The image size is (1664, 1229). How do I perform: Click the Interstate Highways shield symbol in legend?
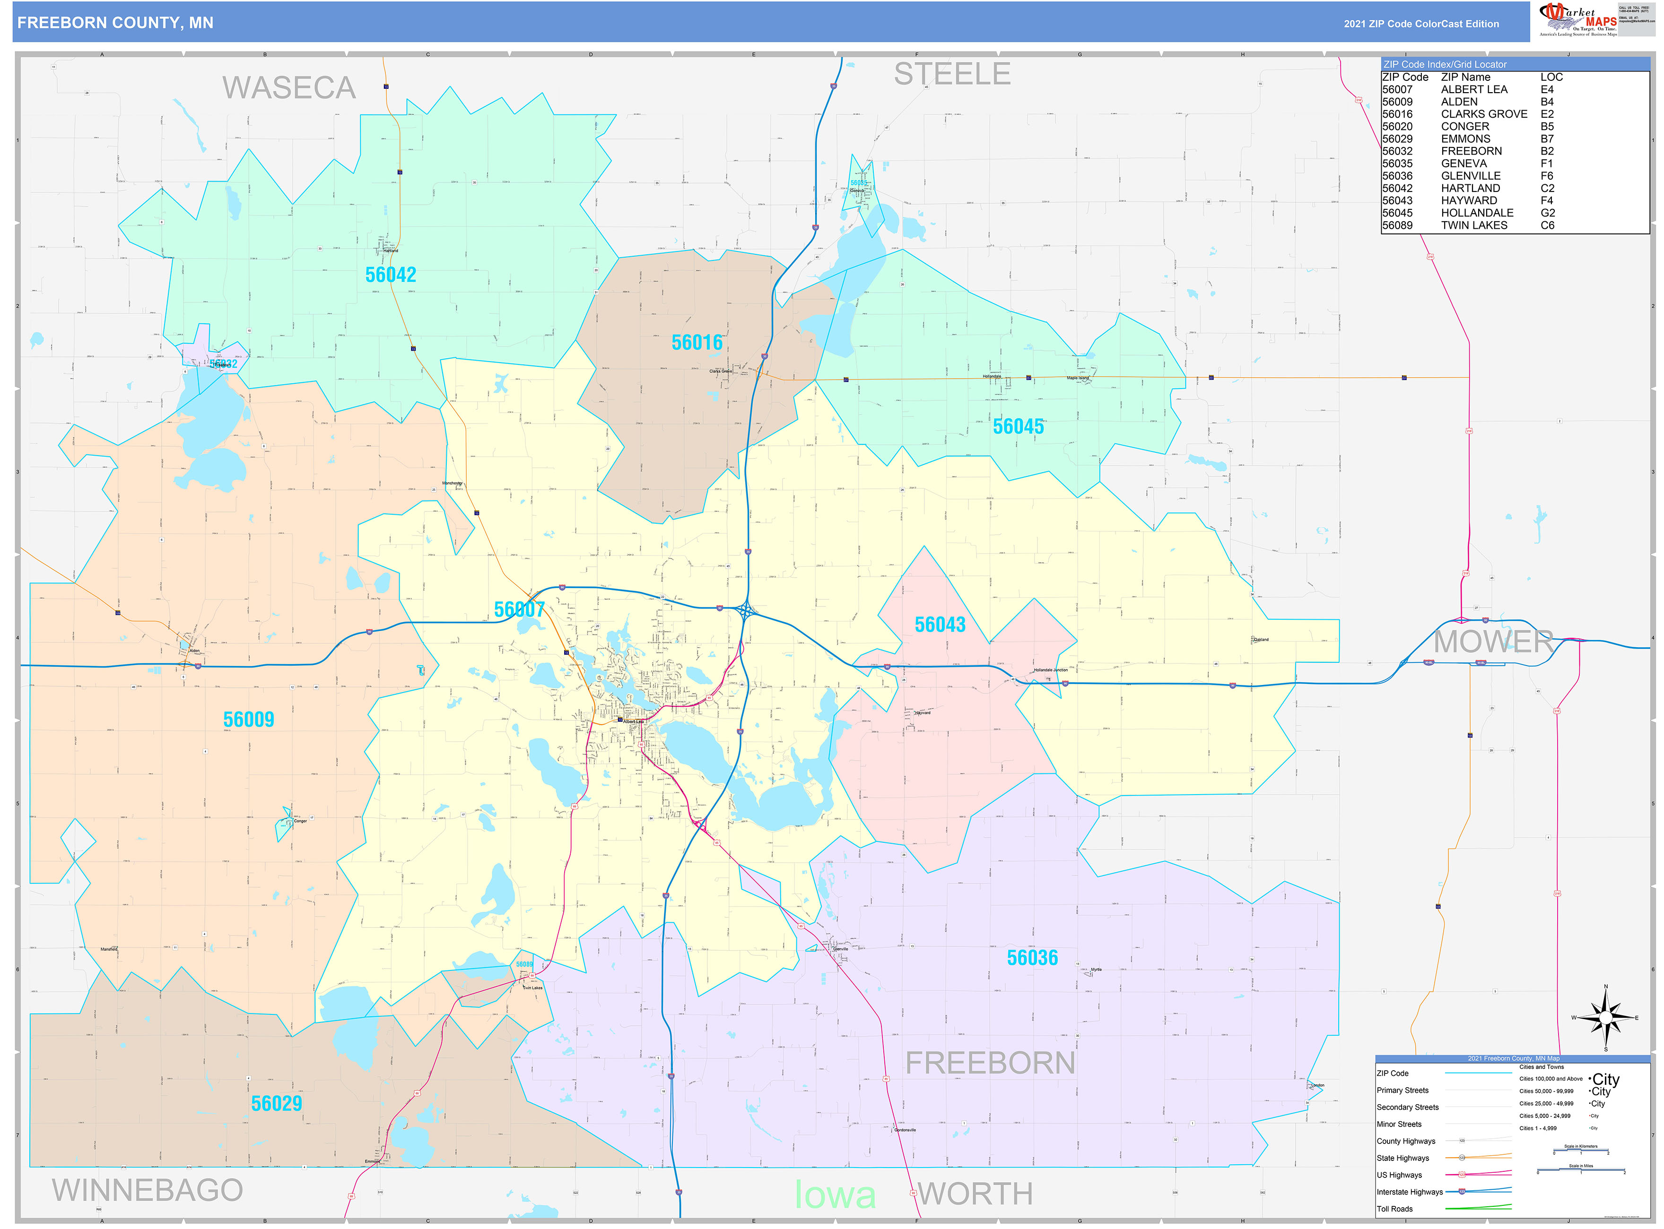(x=1463, y=1192)
